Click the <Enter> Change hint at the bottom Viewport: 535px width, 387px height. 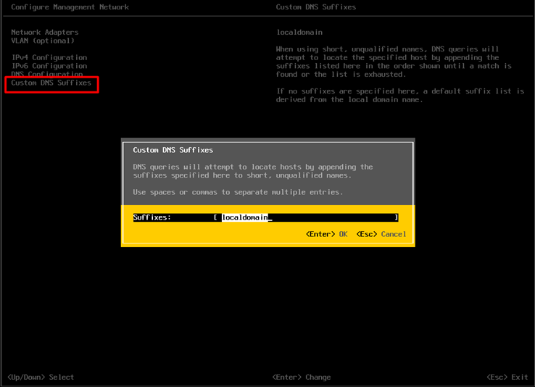click(x=302, y=377)
